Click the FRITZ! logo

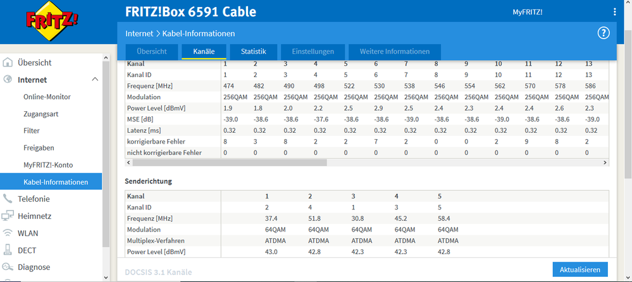(x=52, y=21)
